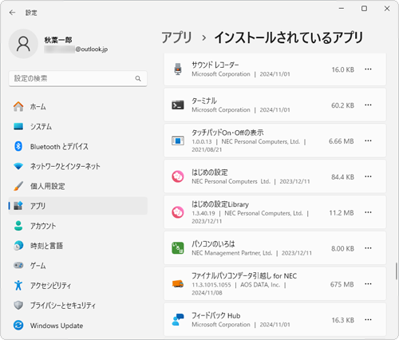Screen dimensions: 399x340
Task: Click the 60.2 KB size value
Action: click(x=342, y=105)
